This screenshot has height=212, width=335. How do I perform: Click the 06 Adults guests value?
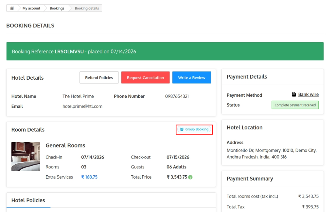[x=176, y=167]
